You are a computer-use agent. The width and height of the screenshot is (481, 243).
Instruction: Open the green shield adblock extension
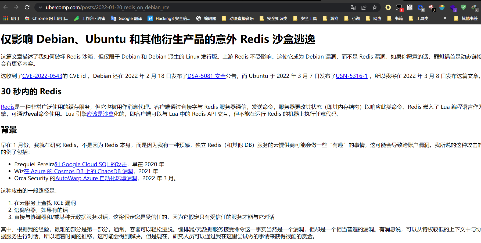[x=463, y=8]
